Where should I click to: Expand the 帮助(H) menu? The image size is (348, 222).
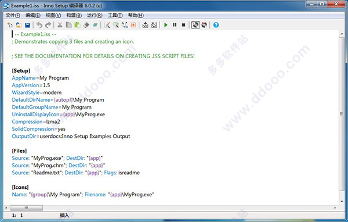click(x=136, y=15)
